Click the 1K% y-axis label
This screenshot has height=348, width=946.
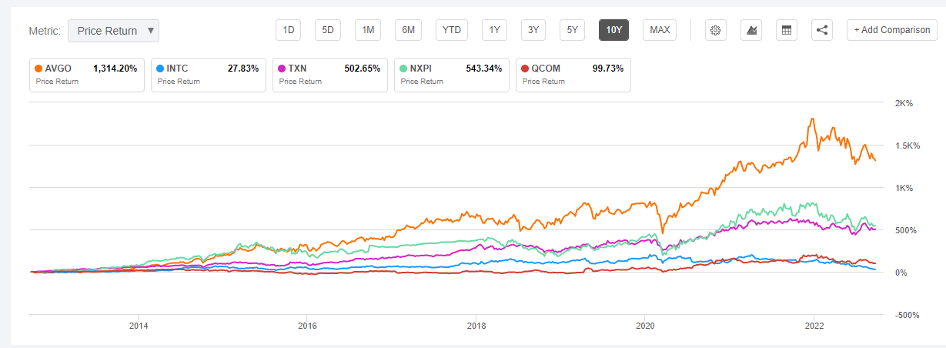point(903,188)
